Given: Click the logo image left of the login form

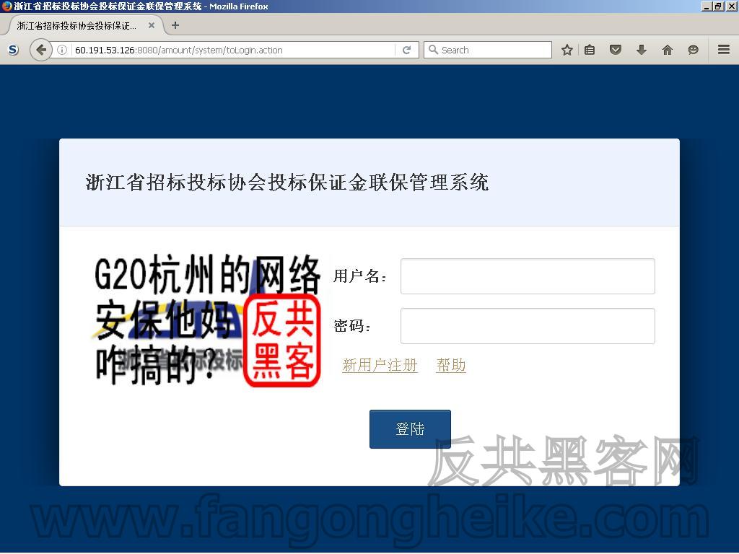Looking at the screenshot, I should [x=208, y=320].
